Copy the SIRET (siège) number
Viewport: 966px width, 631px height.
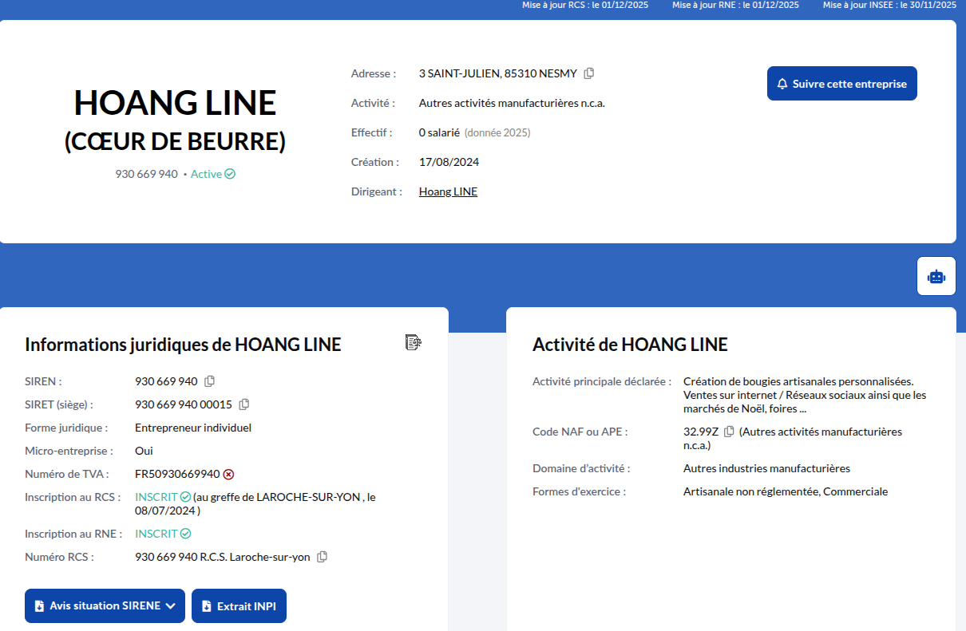(244, 404)
